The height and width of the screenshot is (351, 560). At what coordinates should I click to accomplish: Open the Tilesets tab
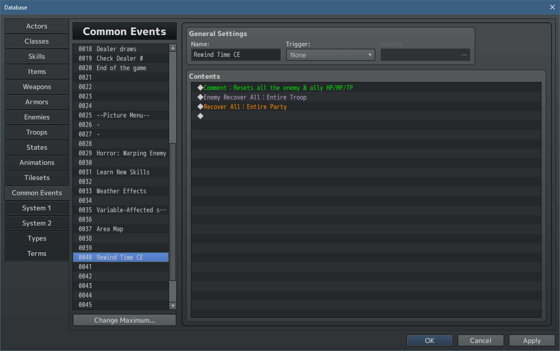(x=37, y=178)
